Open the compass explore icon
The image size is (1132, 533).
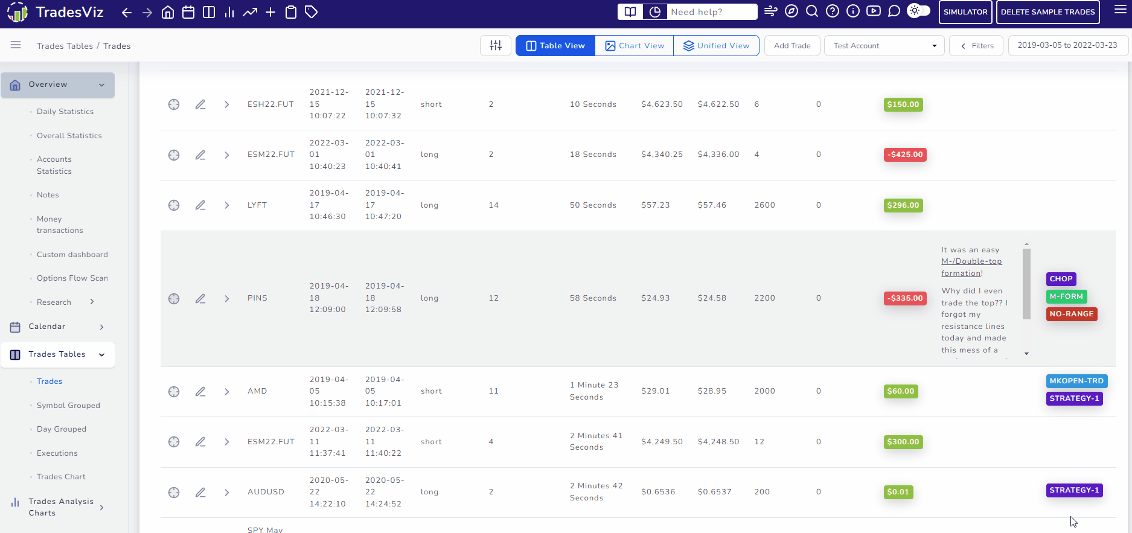coord(791,11)
